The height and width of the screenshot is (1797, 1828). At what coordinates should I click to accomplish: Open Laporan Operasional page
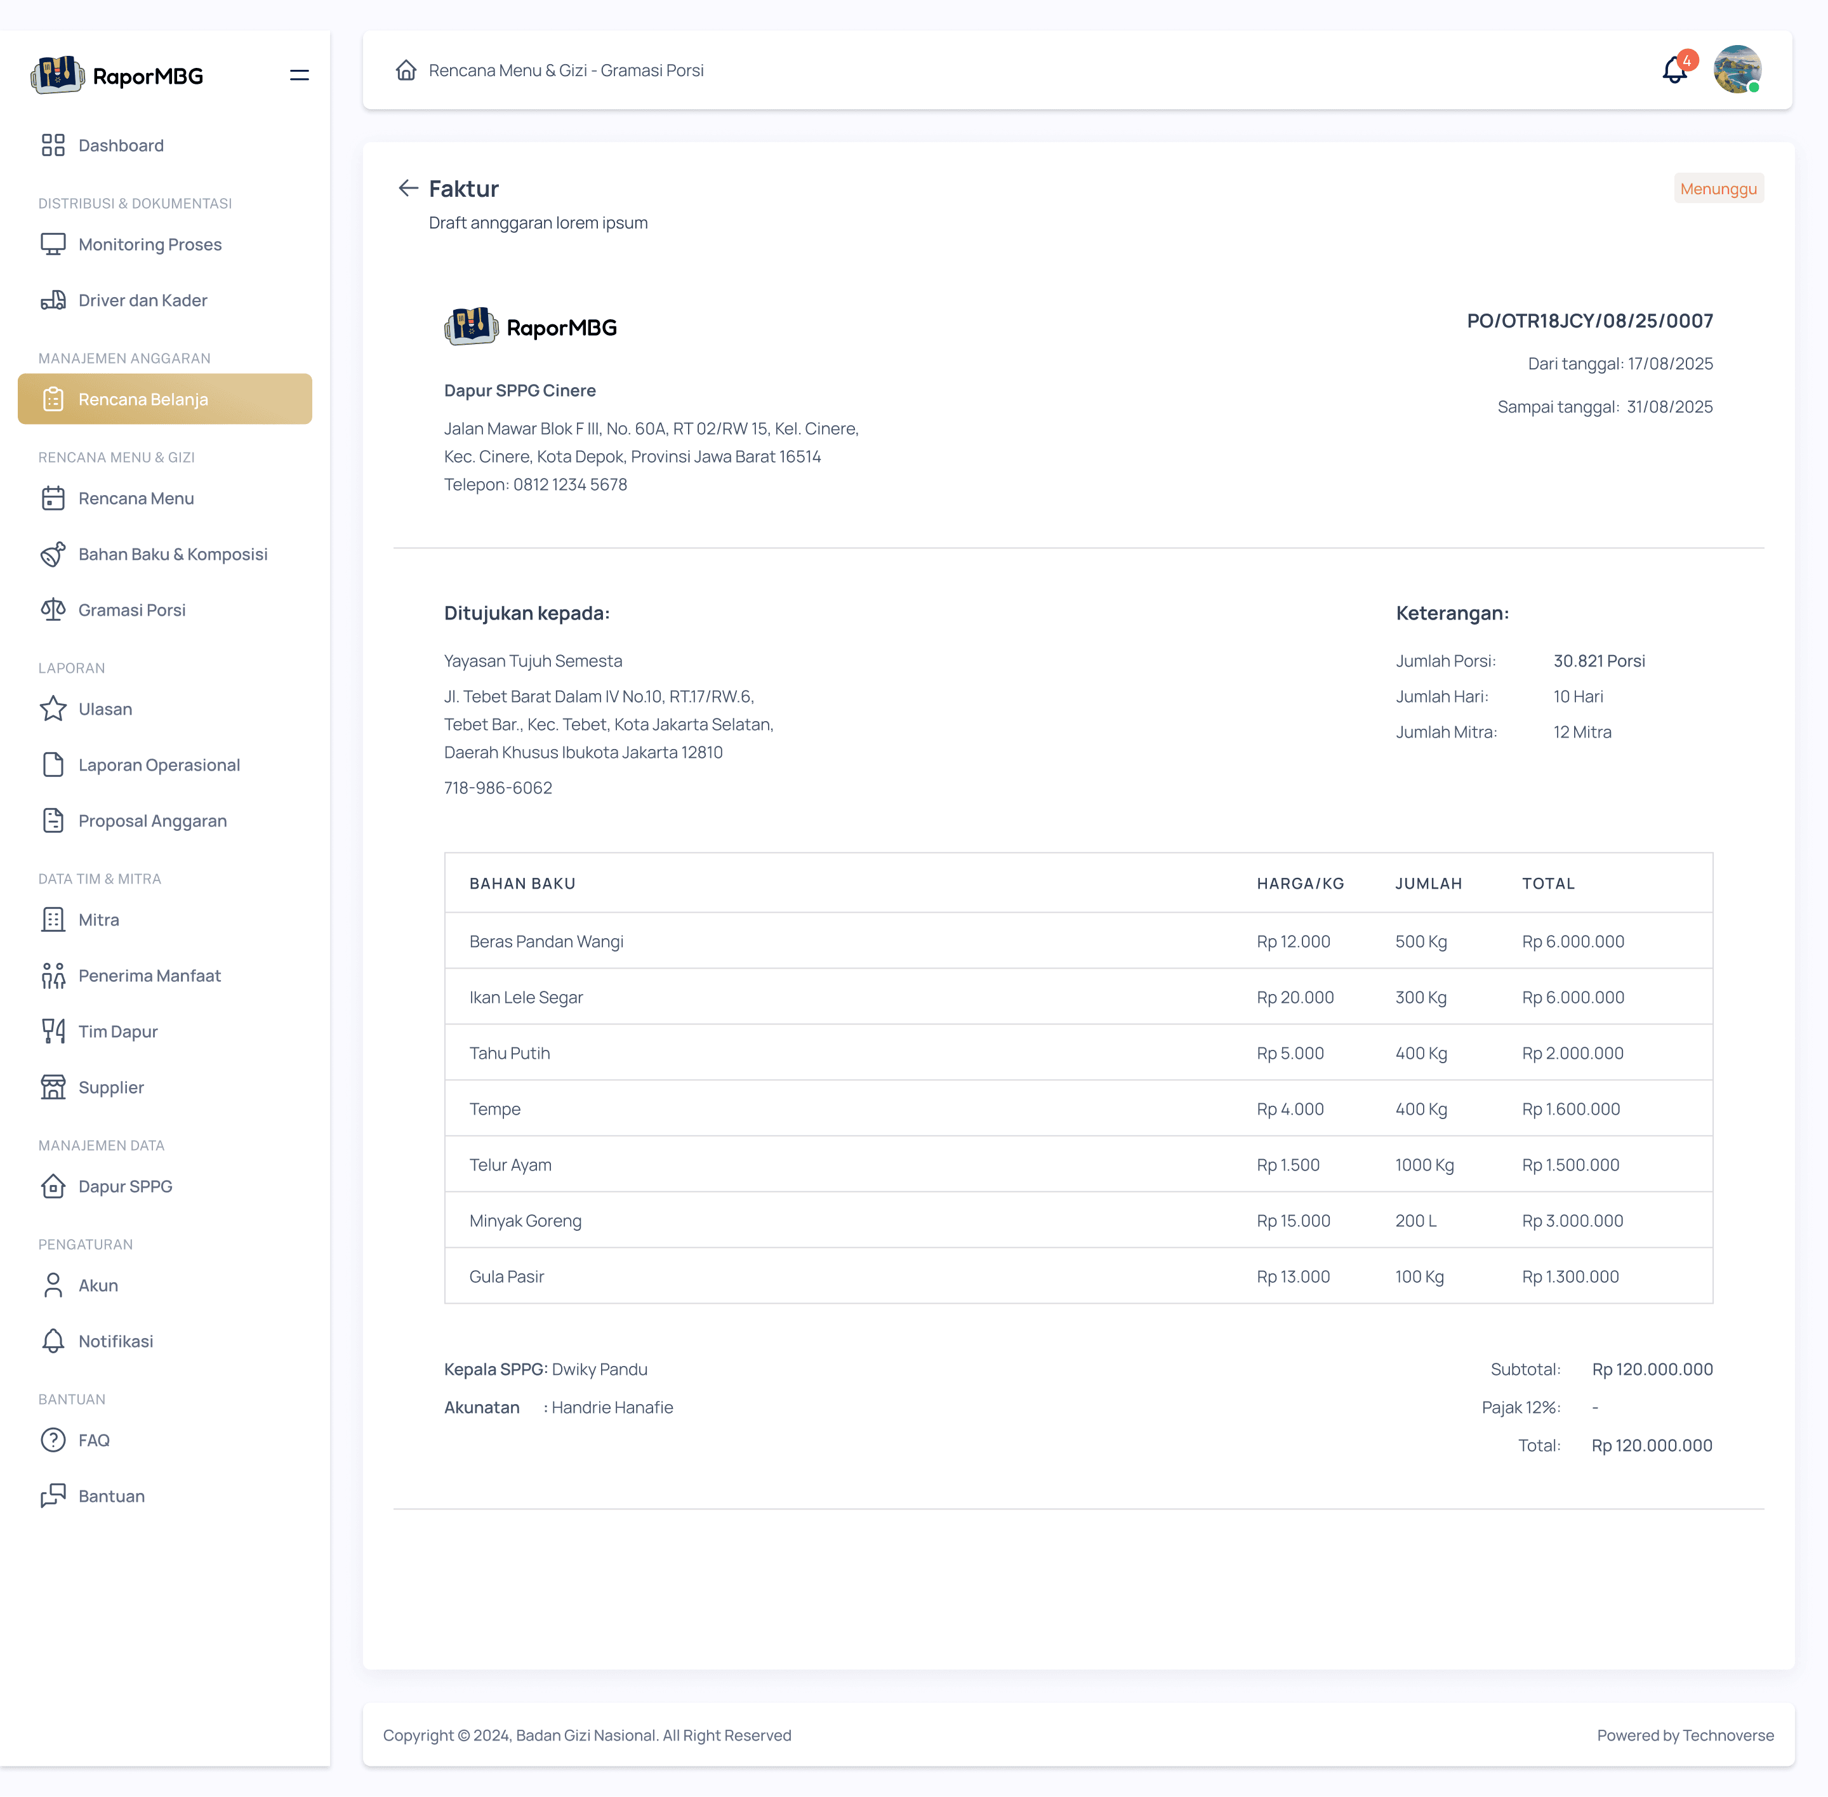[x=159, y=764]
